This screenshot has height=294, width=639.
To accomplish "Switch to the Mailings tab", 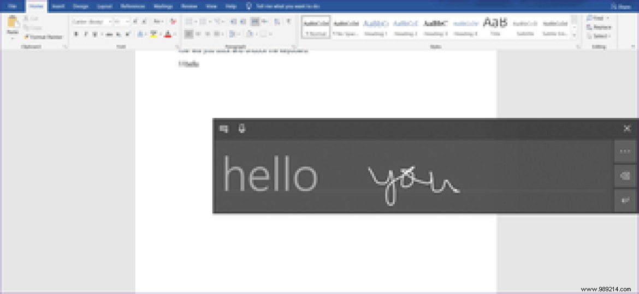I will point(163,6).
